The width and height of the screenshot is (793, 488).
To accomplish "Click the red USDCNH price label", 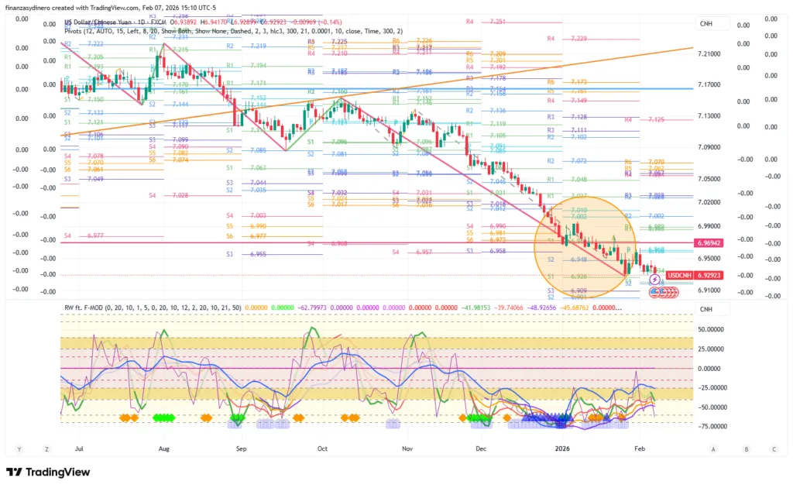I will coord(680,275).
